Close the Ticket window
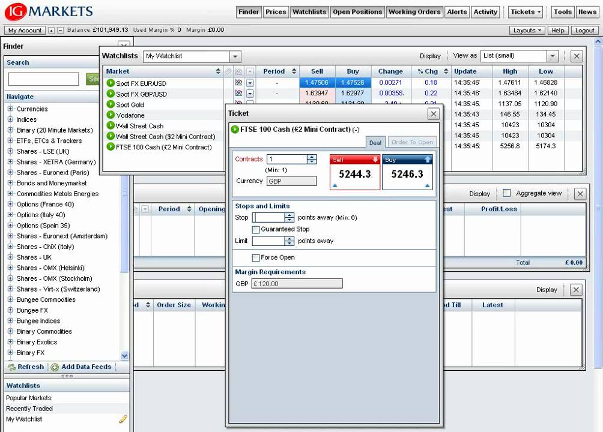The height and width of the screenshot is (432, 603). (x=434, y=114)
